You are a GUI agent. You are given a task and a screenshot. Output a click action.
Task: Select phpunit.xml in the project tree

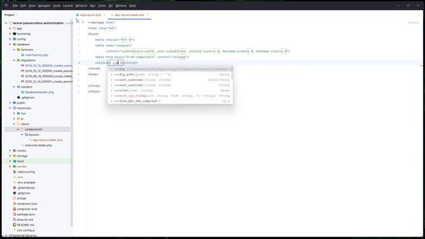coord(25,220)
